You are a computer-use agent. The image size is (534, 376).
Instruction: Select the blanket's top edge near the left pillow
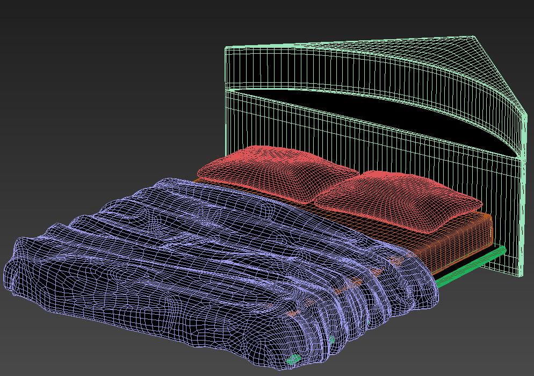point(215,183)
